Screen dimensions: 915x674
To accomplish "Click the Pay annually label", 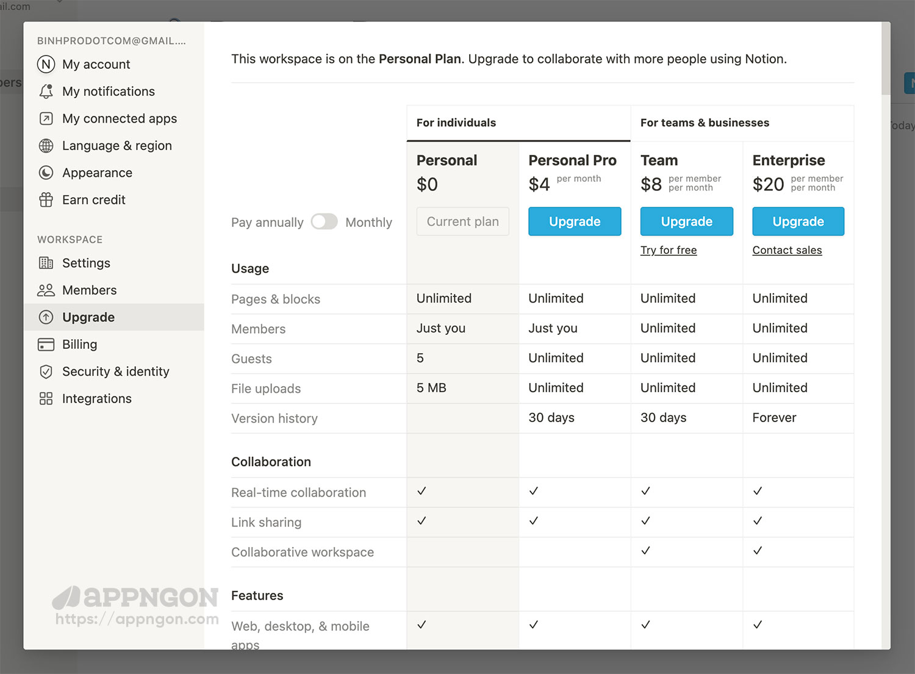I will tap(267, 223).
